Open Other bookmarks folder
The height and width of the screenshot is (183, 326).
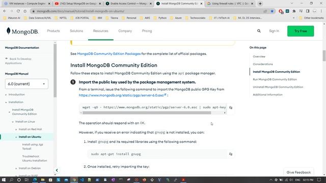click(311, 18)
